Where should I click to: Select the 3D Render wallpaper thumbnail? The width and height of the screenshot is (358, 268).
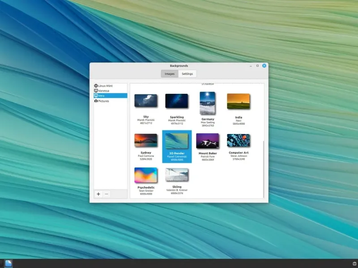177,141
